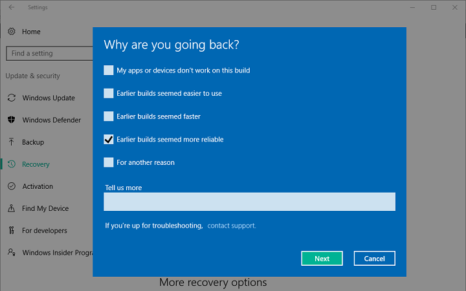
Task: Click the Recovery clock icon
Action: [11, 164]
